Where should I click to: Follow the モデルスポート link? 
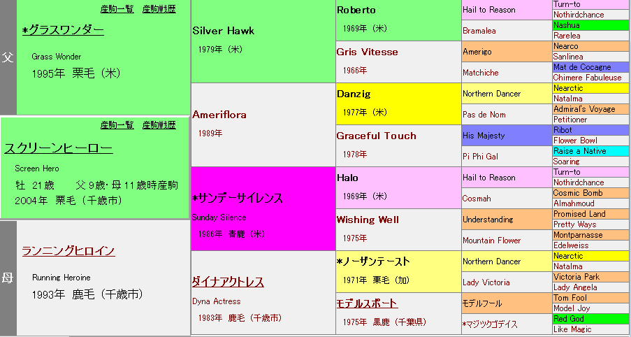tap(367, 303)
